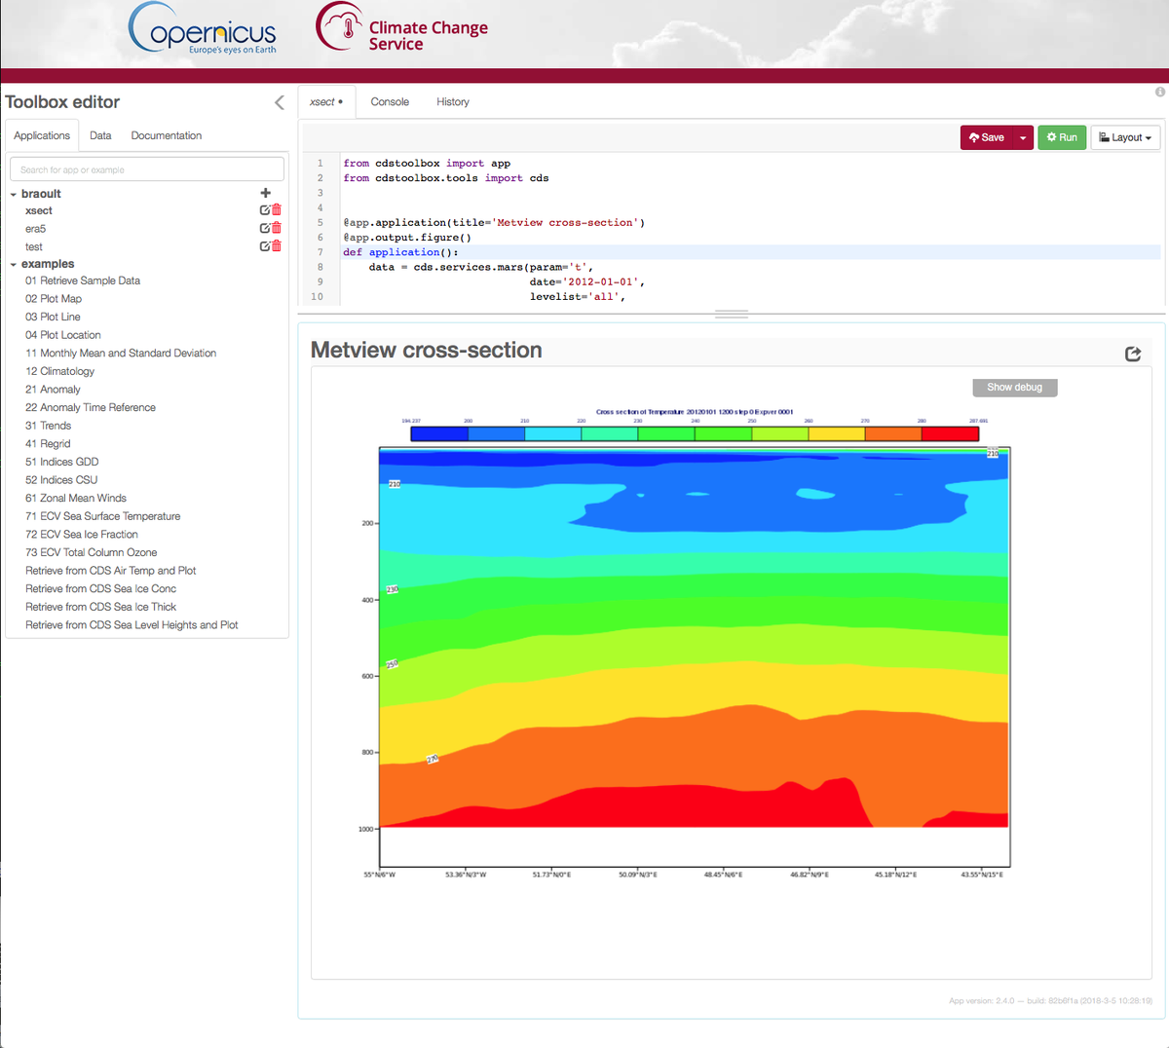Add new app with plus icon
The height and width of the screenshot is (1048, 1169).
point(265,193)
